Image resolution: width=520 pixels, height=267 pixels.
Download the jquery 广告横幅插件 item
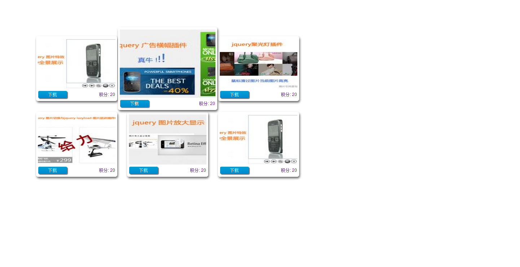[135, 104]
